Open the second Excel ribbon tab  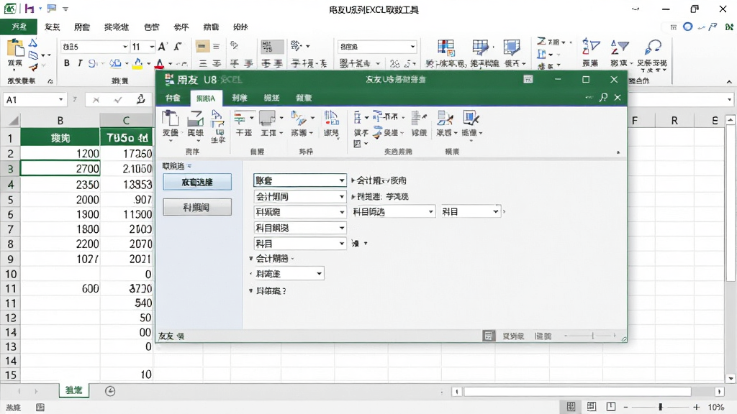click(x=52, y=27)
